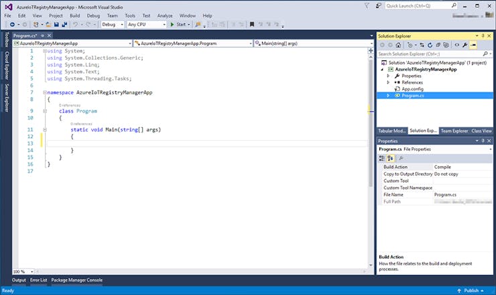Expand the Program.cs node in Solution Explorer
Screen dimensions: 496x295
click(x=388, y=95)
